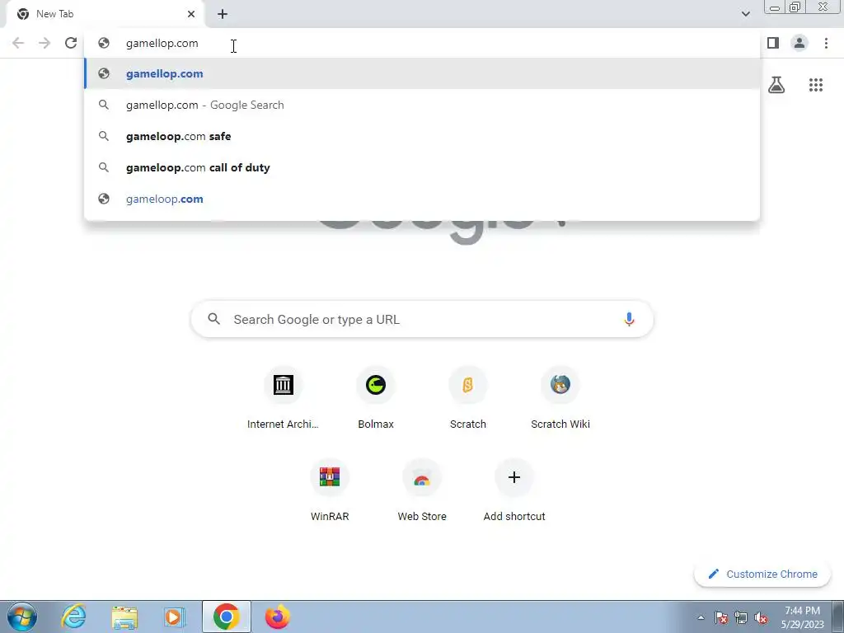Open the Scratch Wiki shortcut
This screenshot has height=633, width=844.
[x=560, y=398]
